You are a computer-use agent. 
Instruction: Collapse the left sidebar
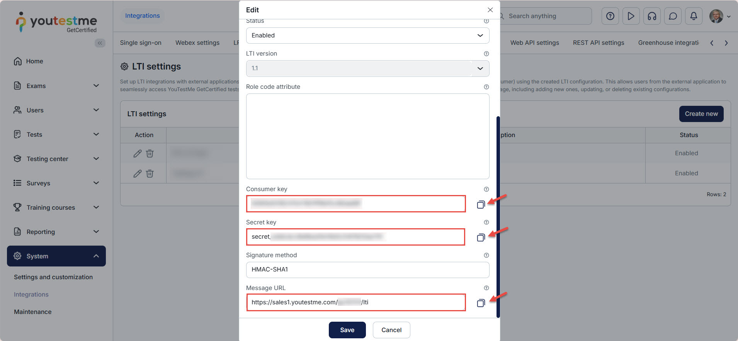click(x=100, y=43)
